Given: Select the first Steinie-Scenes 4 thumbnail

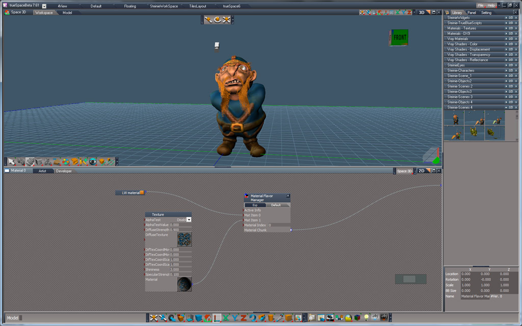Looking at the screenshot, I should coord(454,118).
